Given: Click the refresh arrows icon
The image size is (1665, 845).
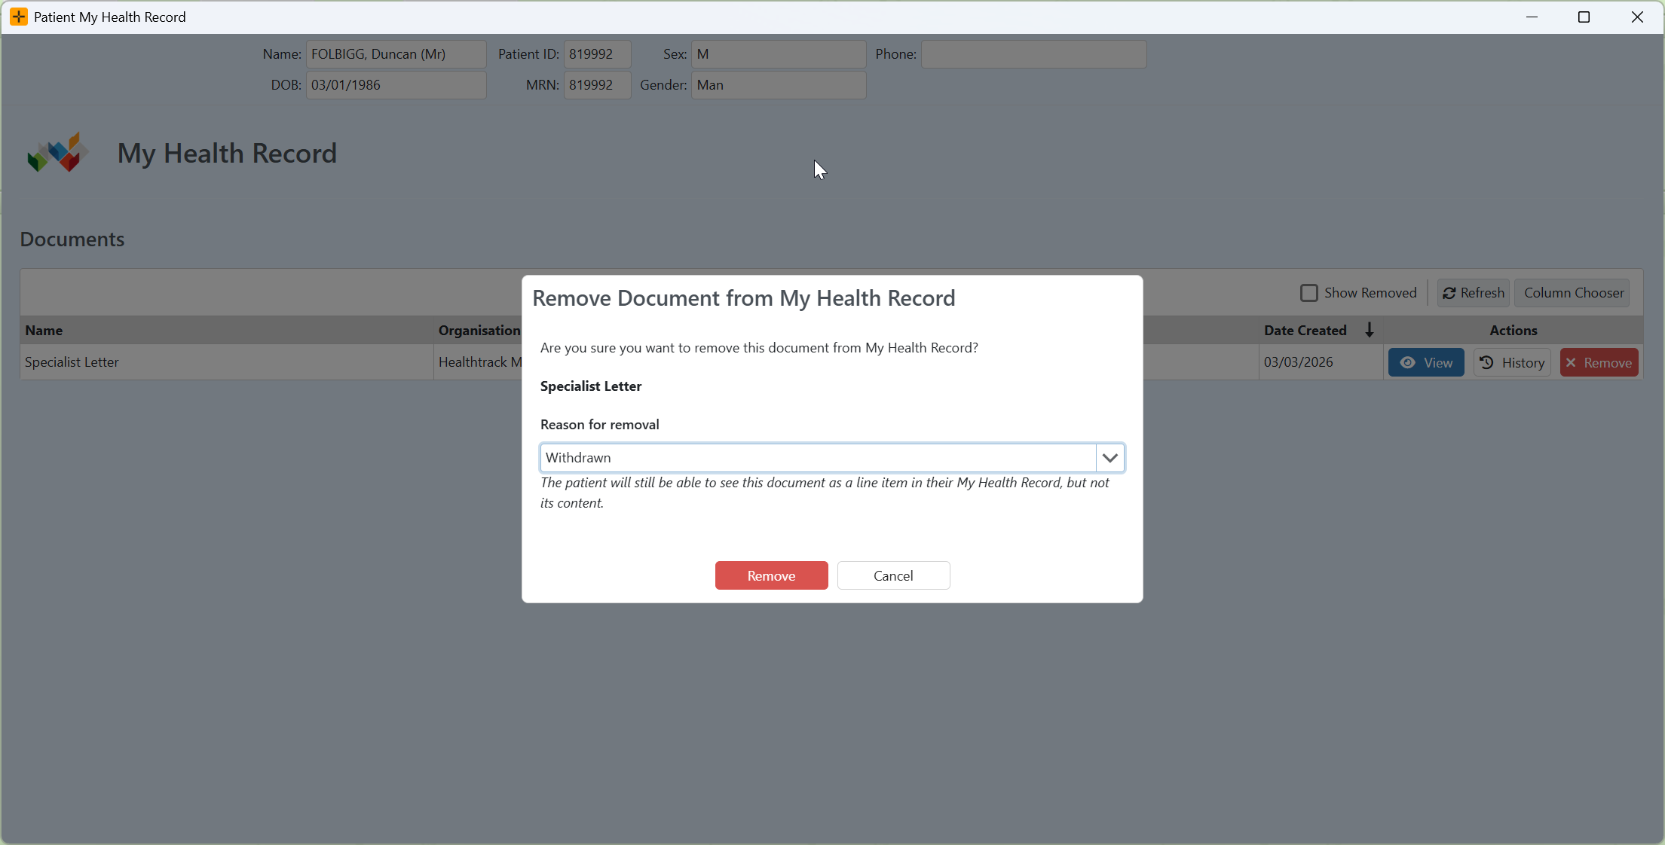Looking at the screenshot, I should click(x=1449, y=293).
